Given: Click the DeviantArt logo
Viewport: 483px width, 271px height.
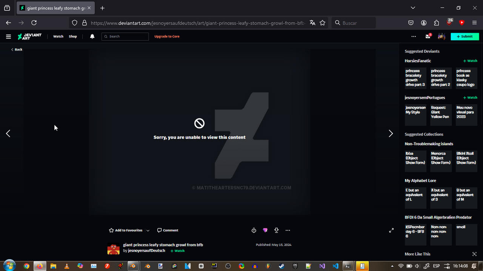Looking at the screenshot, I should (x=29, y=37).
